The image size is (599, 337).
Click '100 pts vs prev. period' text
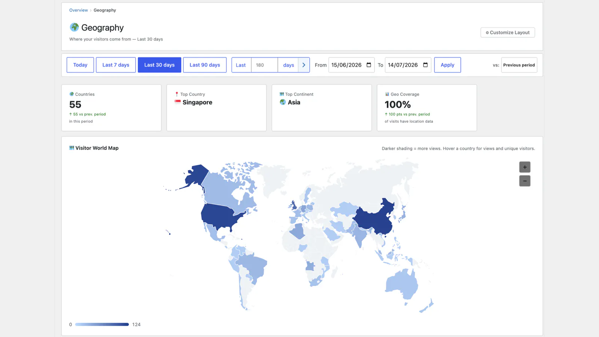tap(409, 114)
